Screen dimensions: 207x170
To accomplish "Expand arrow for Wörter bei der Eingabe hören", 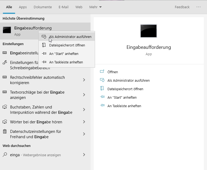I will click(x=84, y=122).
